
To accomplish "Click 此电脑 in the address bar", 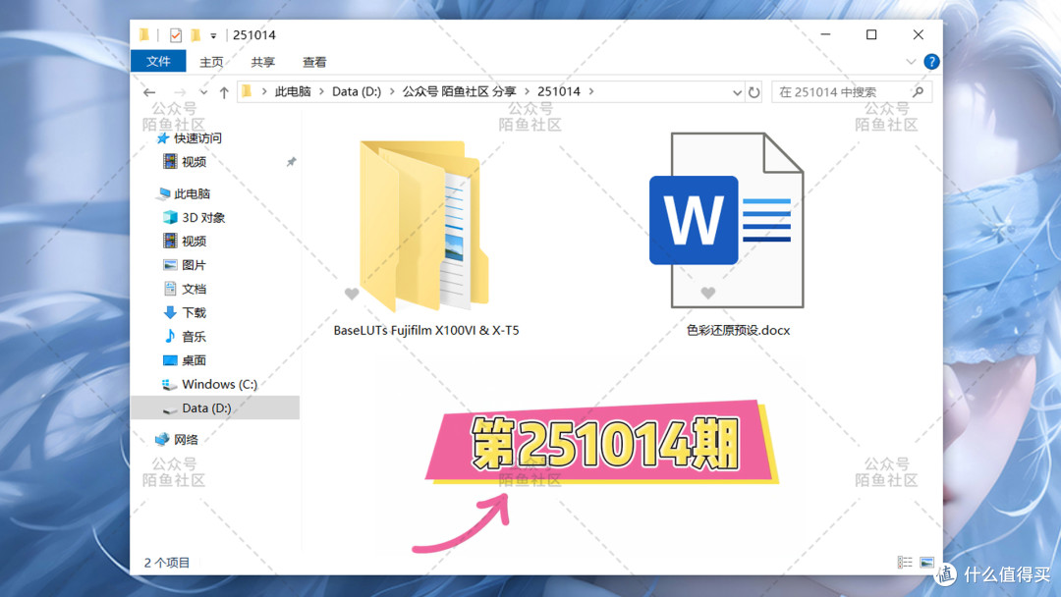I will click(x=293, y=91).
